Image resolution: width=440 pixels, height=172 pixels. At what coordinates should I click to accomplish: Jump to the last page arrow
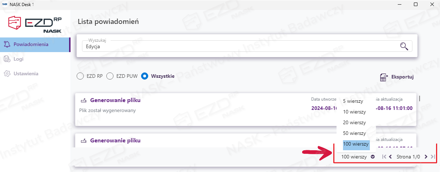(x=432, y=157)
